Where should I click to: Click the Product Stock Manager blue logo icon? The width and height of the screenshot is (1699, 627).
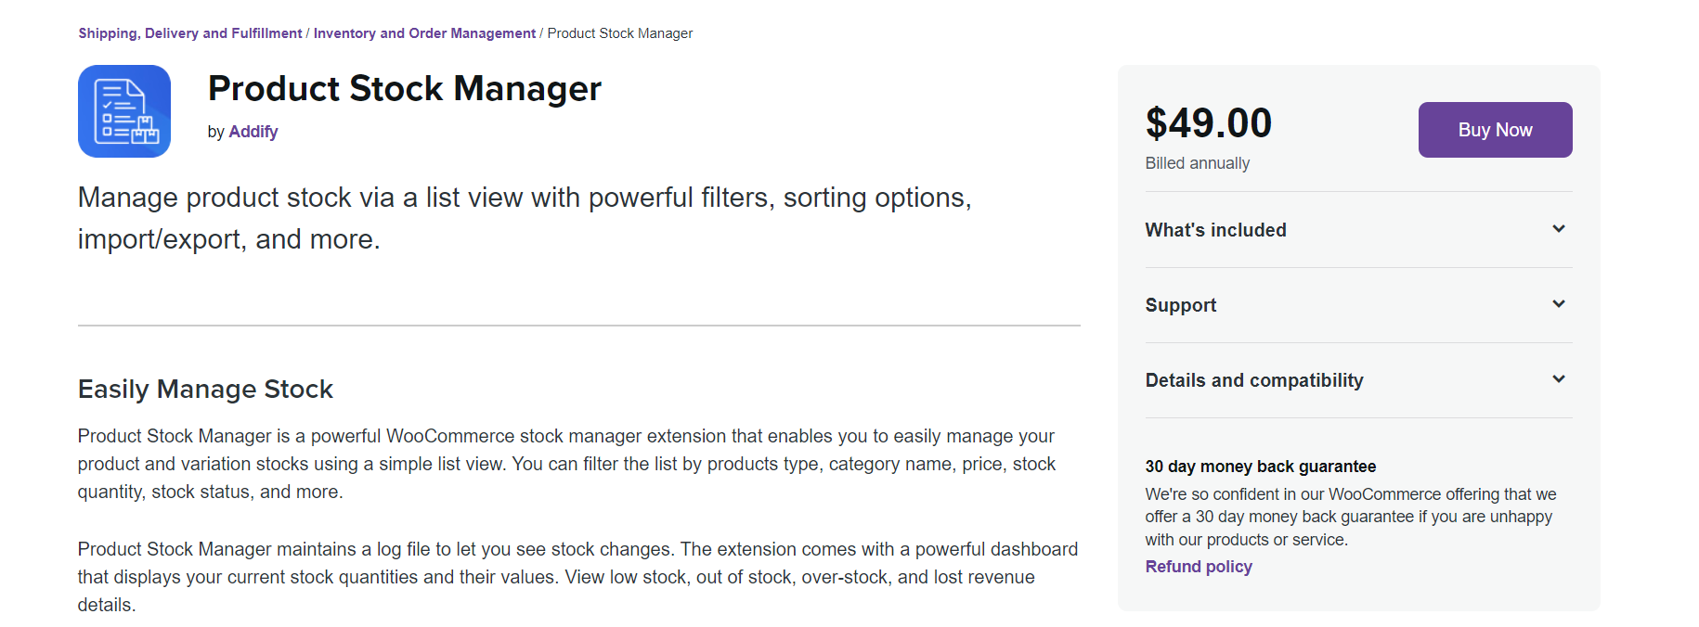pyautogui.click(x=124, y=111)
